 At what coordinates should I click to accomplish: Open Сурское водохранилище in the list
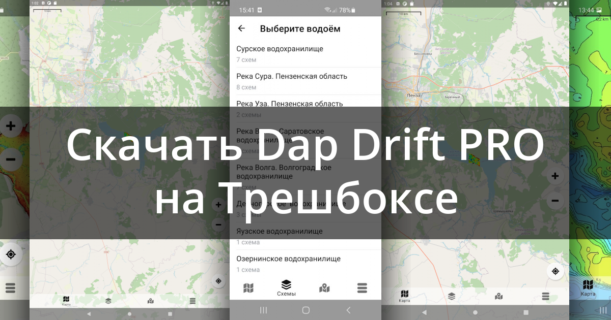[305, 54]
